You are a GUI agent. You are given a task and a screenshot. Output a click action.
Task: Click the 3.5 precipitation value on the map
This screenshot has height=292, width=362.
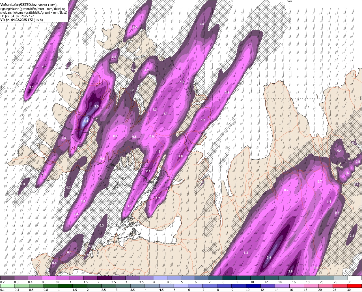(96, 106)
